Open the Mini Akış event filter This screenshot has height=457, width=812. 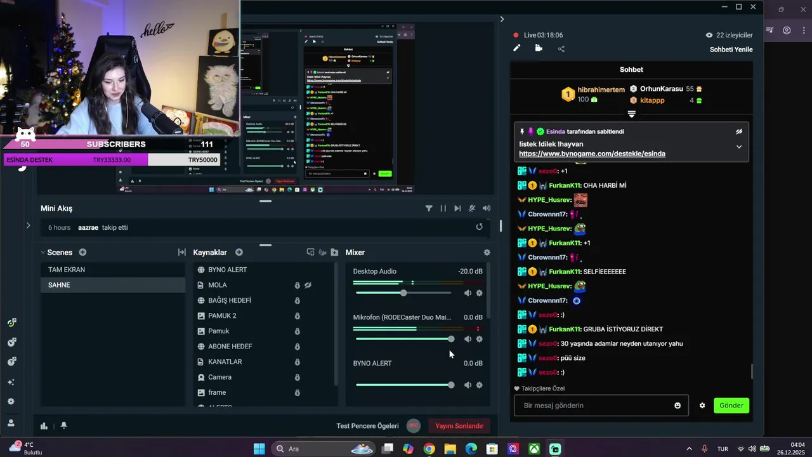click(429, 208)
